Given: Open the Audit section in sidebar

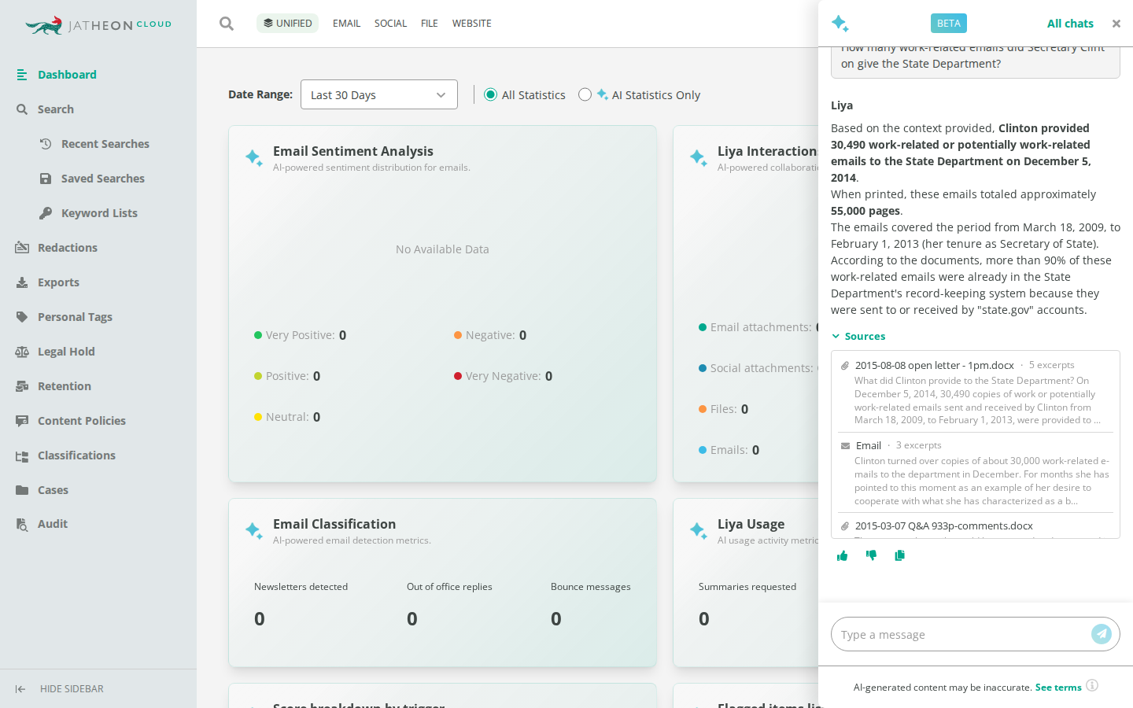Looking at the screenshot, I should 53,524.
